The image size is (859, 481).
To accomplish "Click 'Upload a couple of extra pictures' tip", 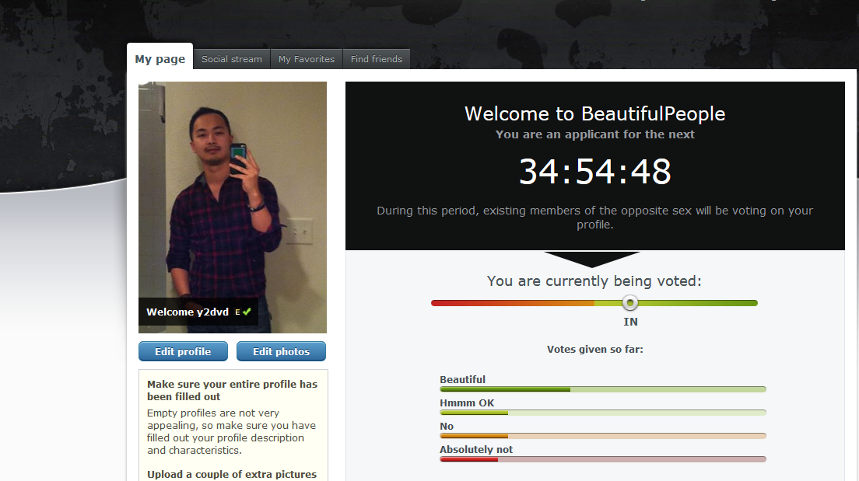I will pos(232,475).
